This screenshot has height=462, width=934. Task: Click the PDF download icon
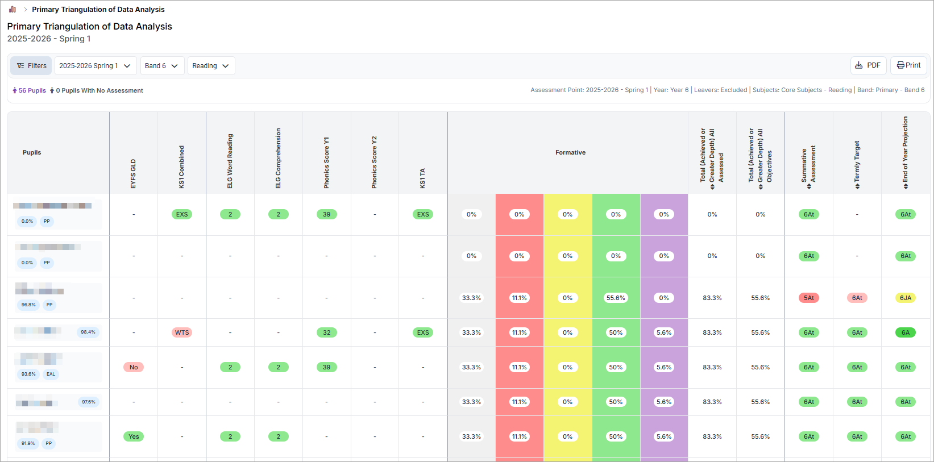[x=858, y=65]
